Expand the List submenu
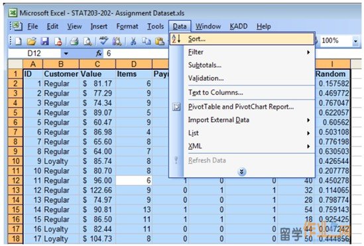Image resolution: width=364 pixels, height=246 pixels. (x=242, y=133)
